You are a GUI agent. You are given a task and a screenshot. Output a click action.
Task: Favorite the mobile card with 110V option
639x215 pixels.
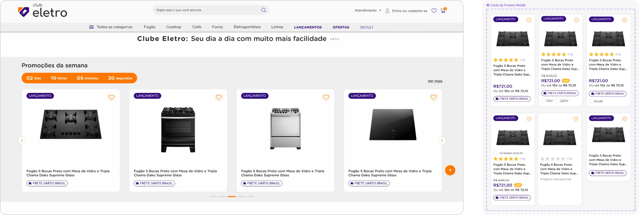coord(577,20)
